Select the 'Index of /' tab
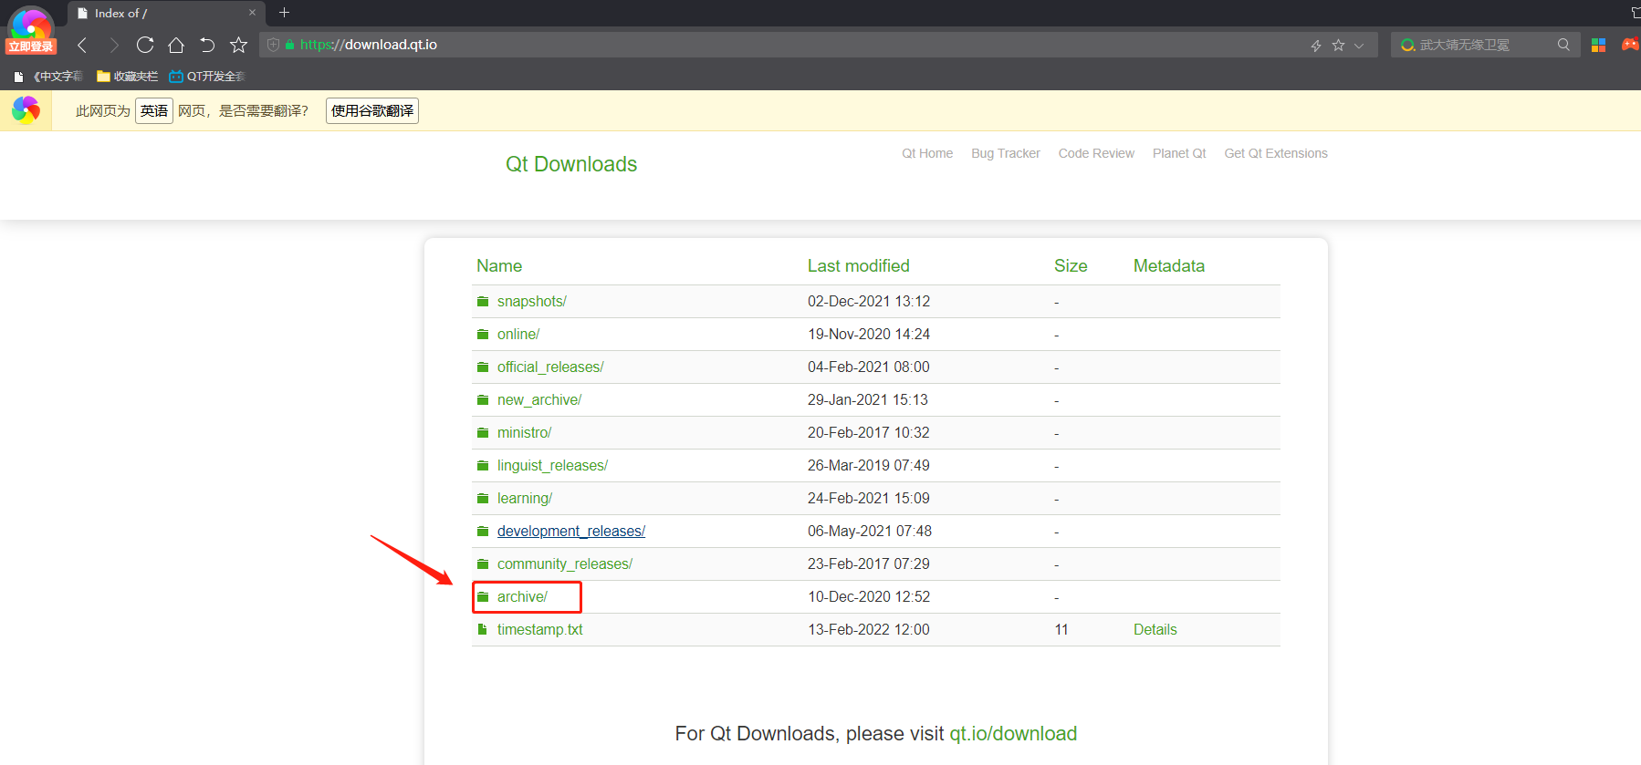 coord(165,13)
